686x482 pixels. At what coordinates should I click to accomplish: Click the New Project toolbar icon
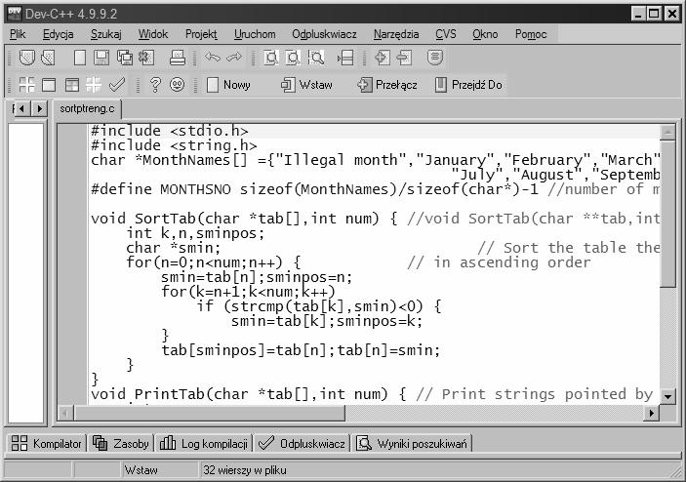[x=27, y=58]
